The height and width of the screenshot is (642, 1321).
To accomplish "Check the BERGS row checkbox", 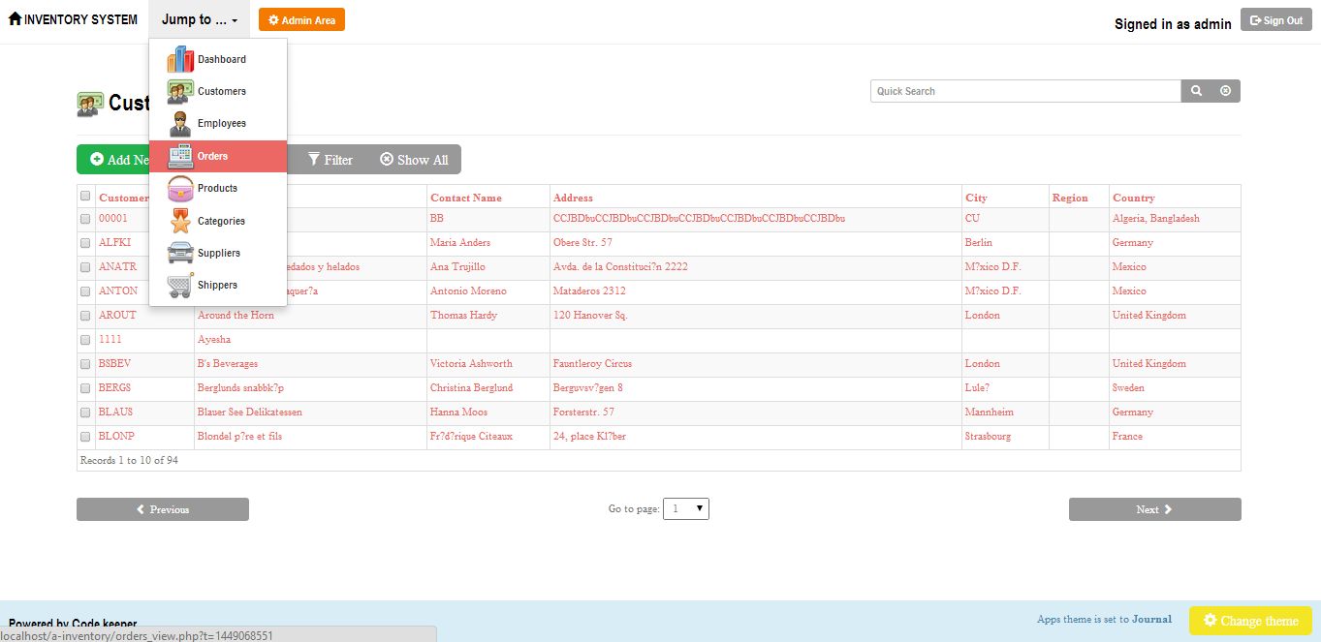I will [x=85, y=388].
